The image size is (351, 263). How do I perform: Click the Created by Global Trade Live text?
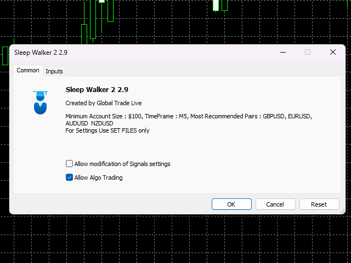tap(104, 103)
